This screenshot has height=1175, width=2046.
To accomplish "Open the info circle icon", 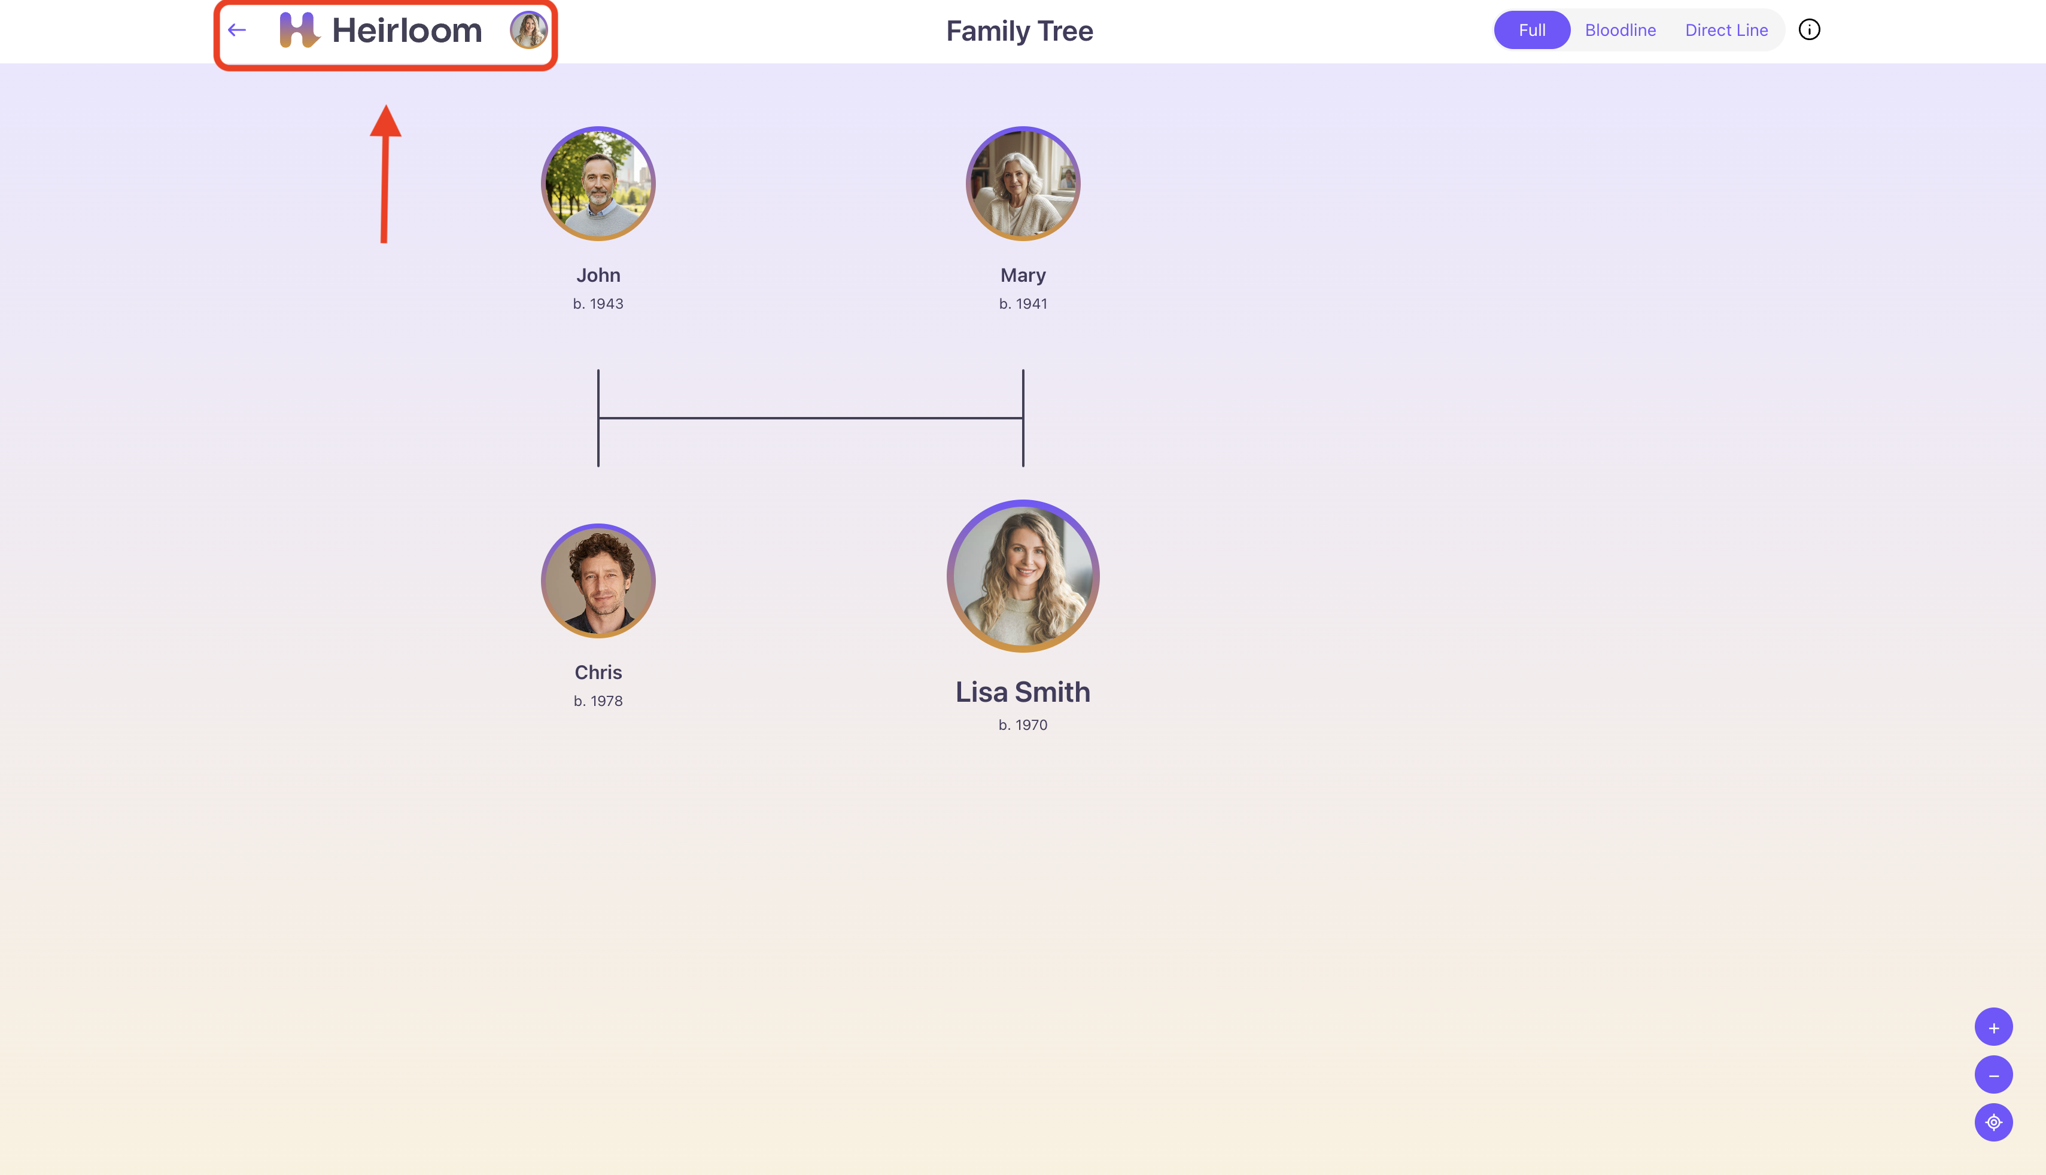I will pos(1810,30).
